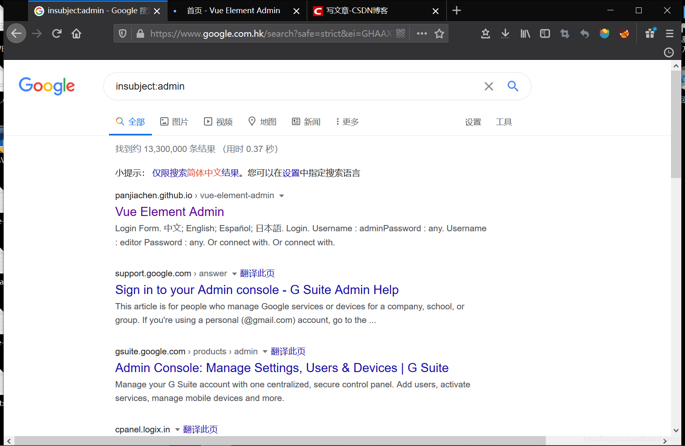This screenshot has width=685, height=446.
Task: Click the horizontal scrollbar thumb
Action: pyautogui.click(x=280, y=441)
